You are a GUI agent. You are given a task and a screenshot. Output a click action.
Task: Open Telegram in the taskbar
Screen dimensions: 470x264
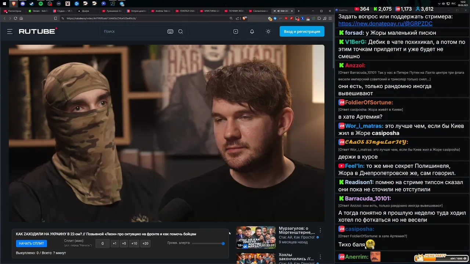122,3
